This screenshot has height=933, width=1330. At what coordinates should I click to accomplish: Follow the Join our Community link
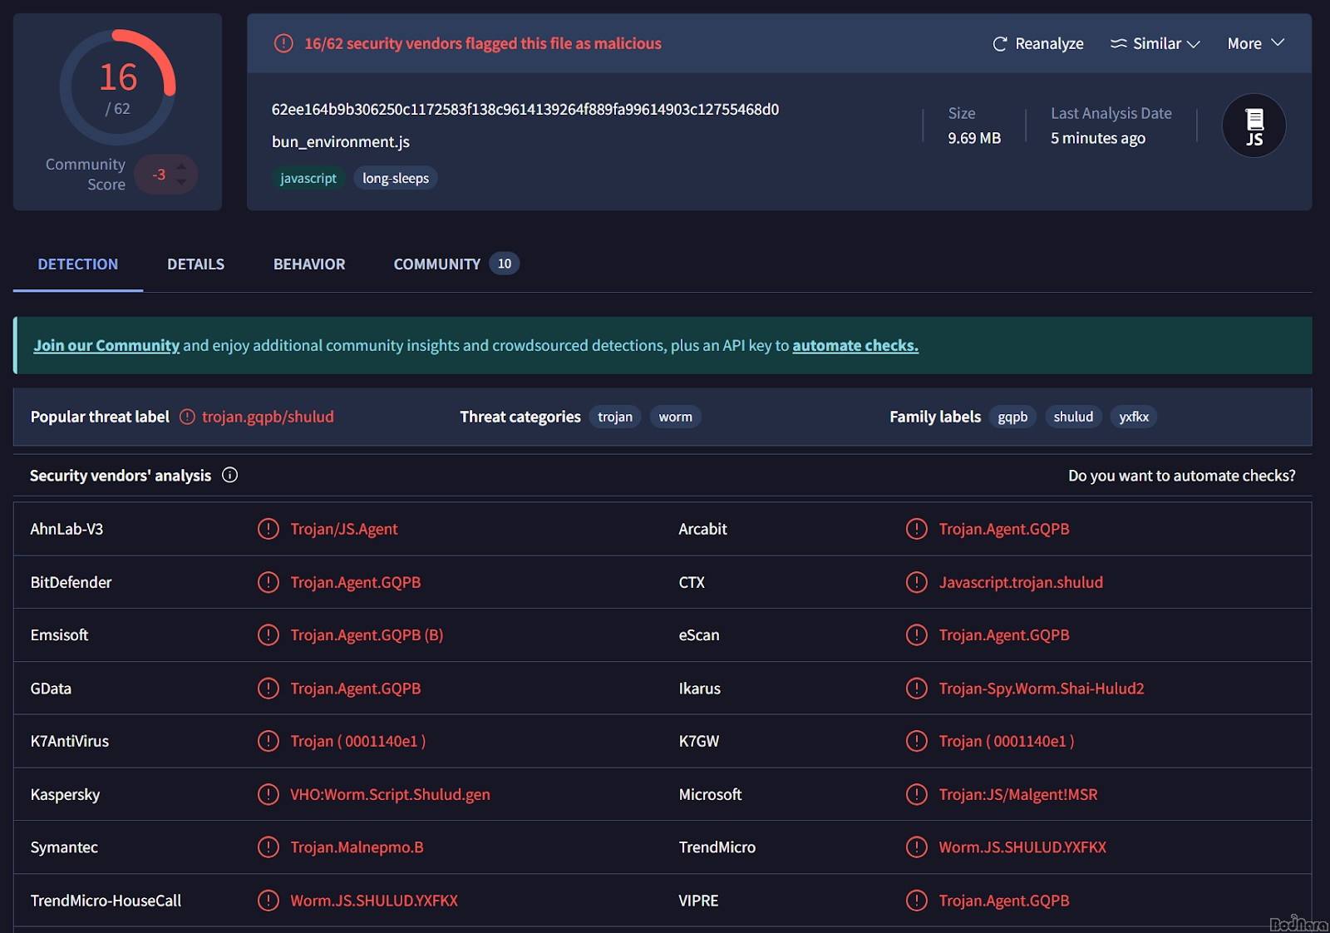106,345
